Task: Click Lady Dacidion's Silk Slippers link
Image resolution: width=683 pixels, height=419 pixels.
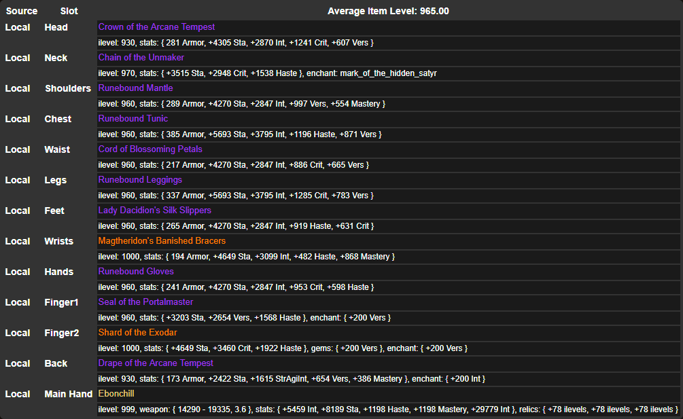Action: pos(155,210)
